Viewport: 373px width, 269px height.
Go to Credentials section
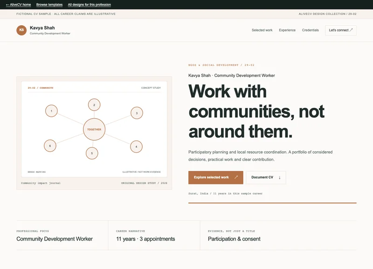[x=310, y=30]
